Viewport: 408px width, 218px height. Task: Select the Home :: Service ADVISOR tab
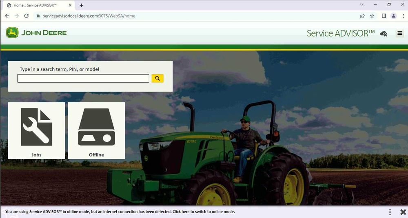[39, 5]
